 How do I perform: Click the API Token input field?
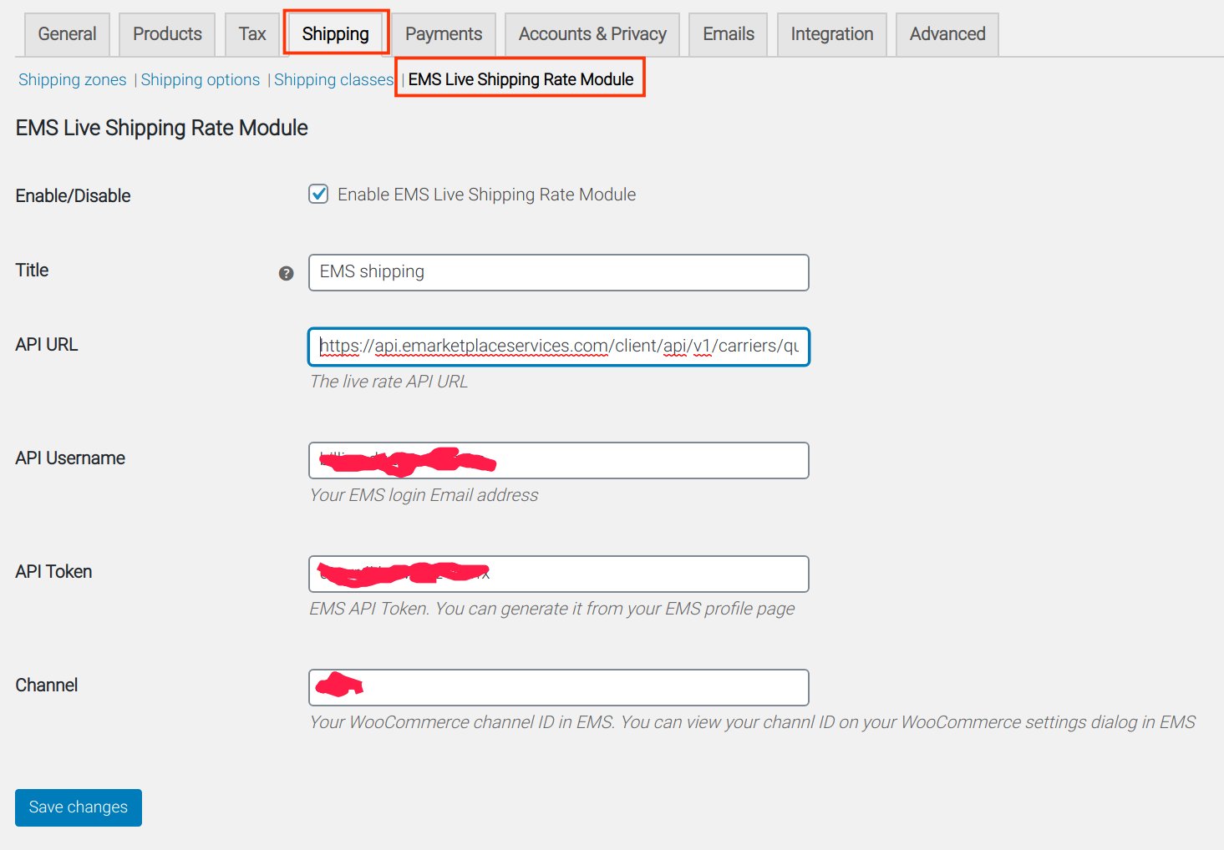[x=559, y=574]
